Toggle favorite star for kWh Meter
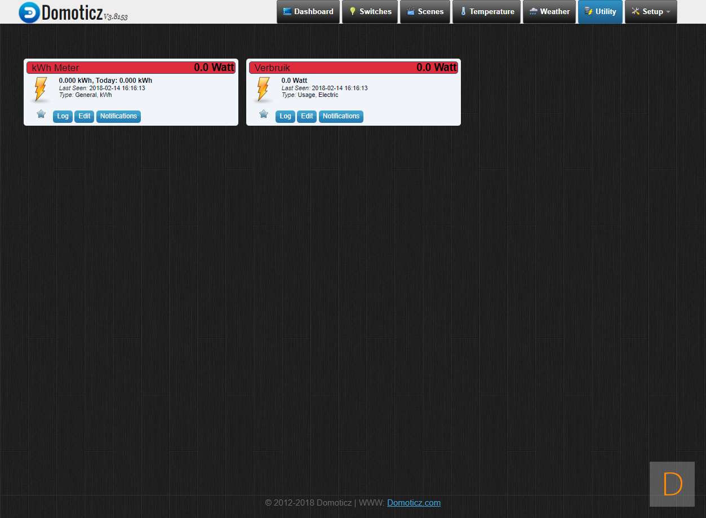This screenshot has height=518, width=706. [41, 114]
